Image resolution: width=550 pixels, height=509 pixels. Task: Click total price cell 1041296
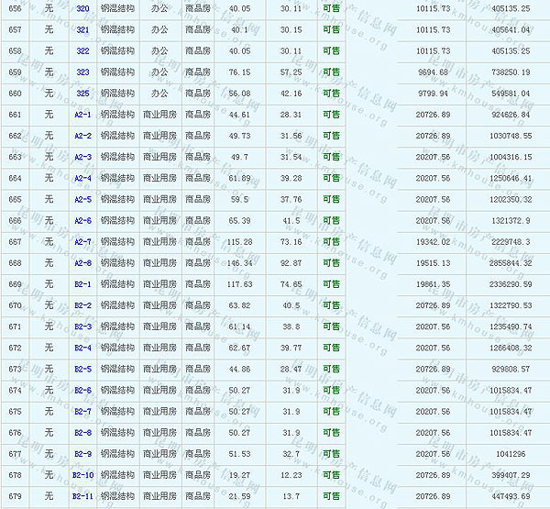(x=510, y=454)
